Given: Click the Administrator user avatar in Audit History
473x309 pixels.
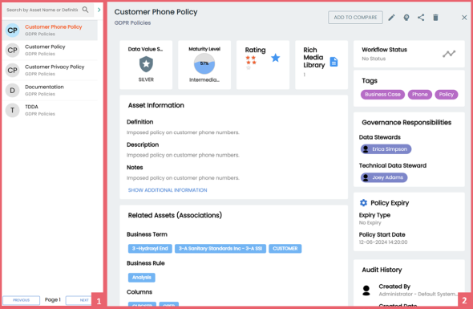Looking at the screenshot, I should (366, 291).
